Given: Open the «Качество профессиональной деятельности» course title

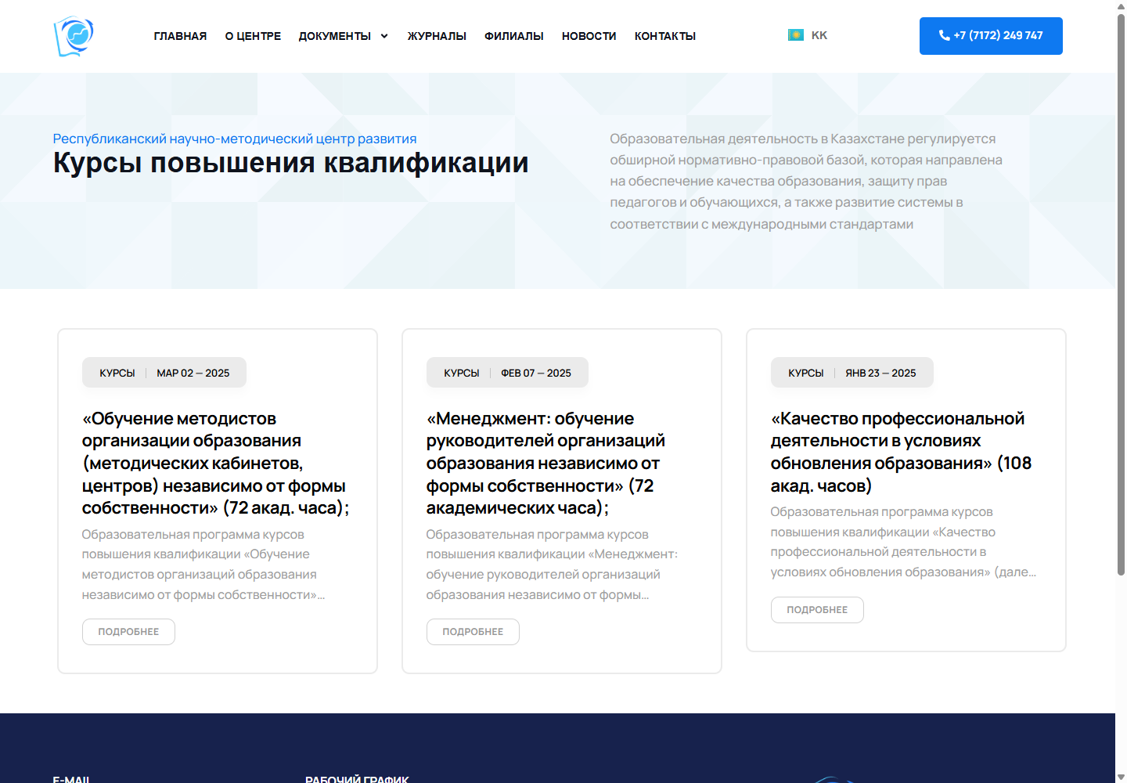Looking at the screenshot, I should coord(901,453).
